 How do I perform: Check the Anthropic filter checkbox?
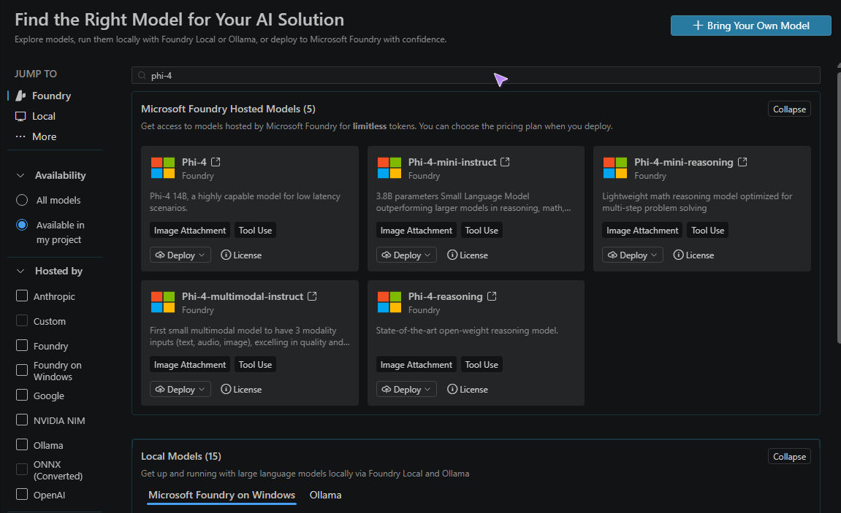tap(22, 296)
